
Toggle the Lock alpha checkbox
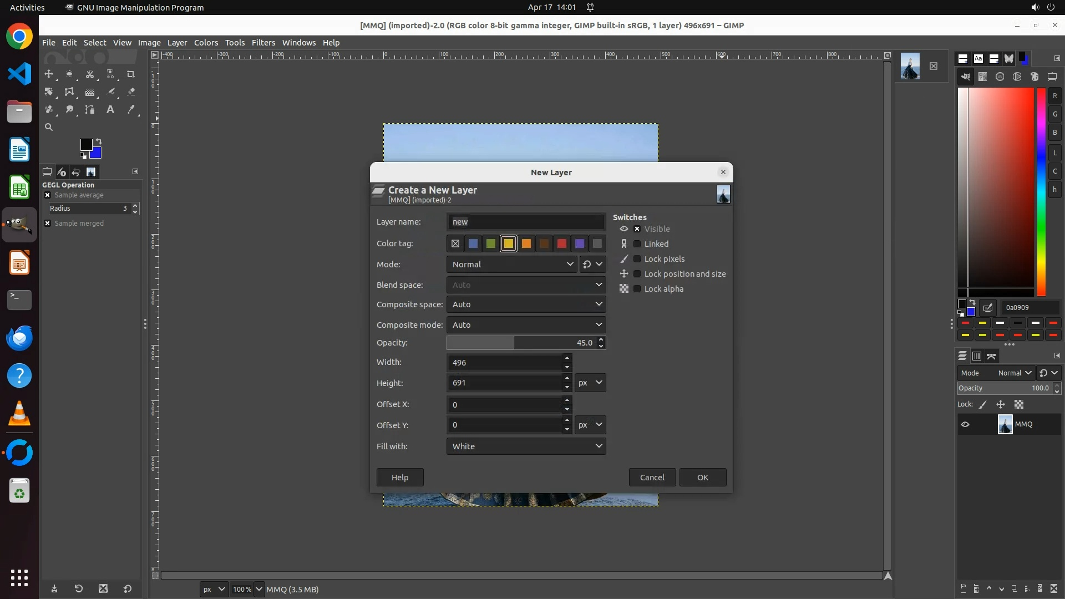637,289
